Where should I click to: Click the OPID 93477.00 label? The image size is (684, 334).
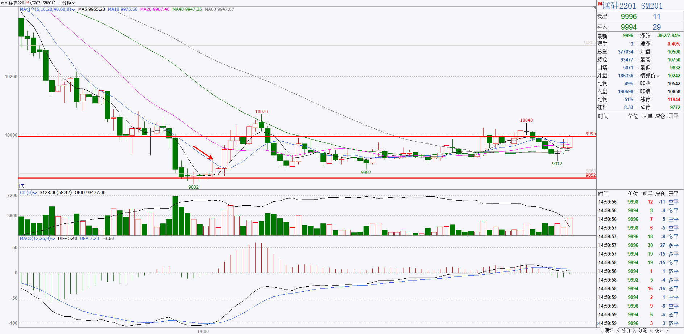point(90,193)
